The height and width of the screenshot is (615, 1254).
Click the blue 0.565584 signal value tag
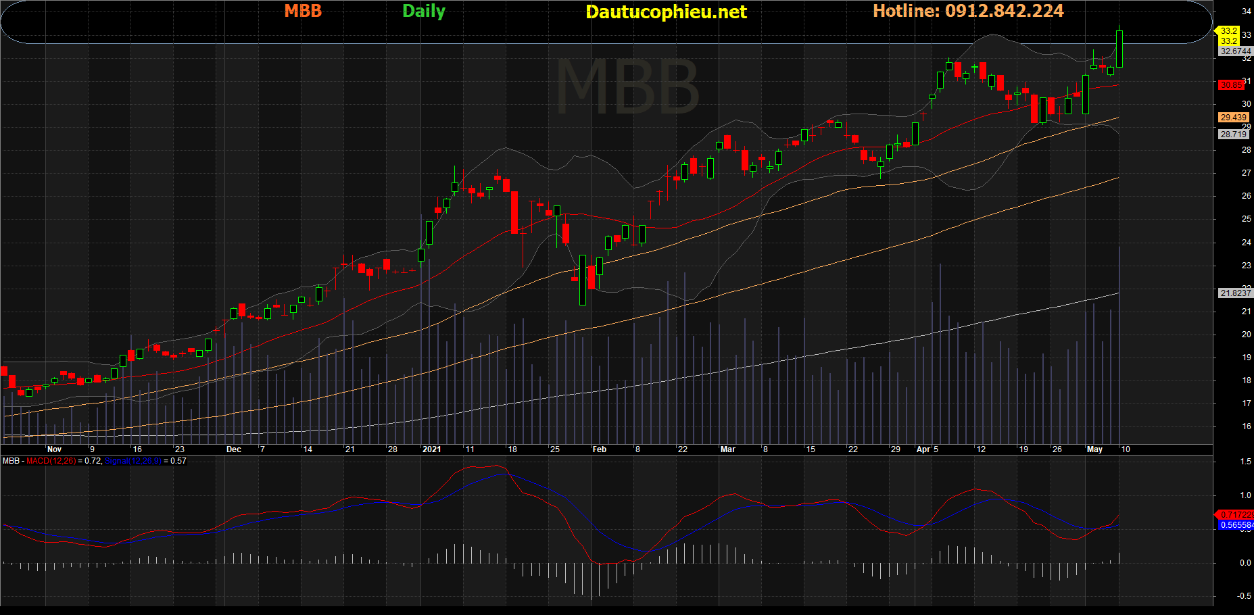[x=1236, y=525]
